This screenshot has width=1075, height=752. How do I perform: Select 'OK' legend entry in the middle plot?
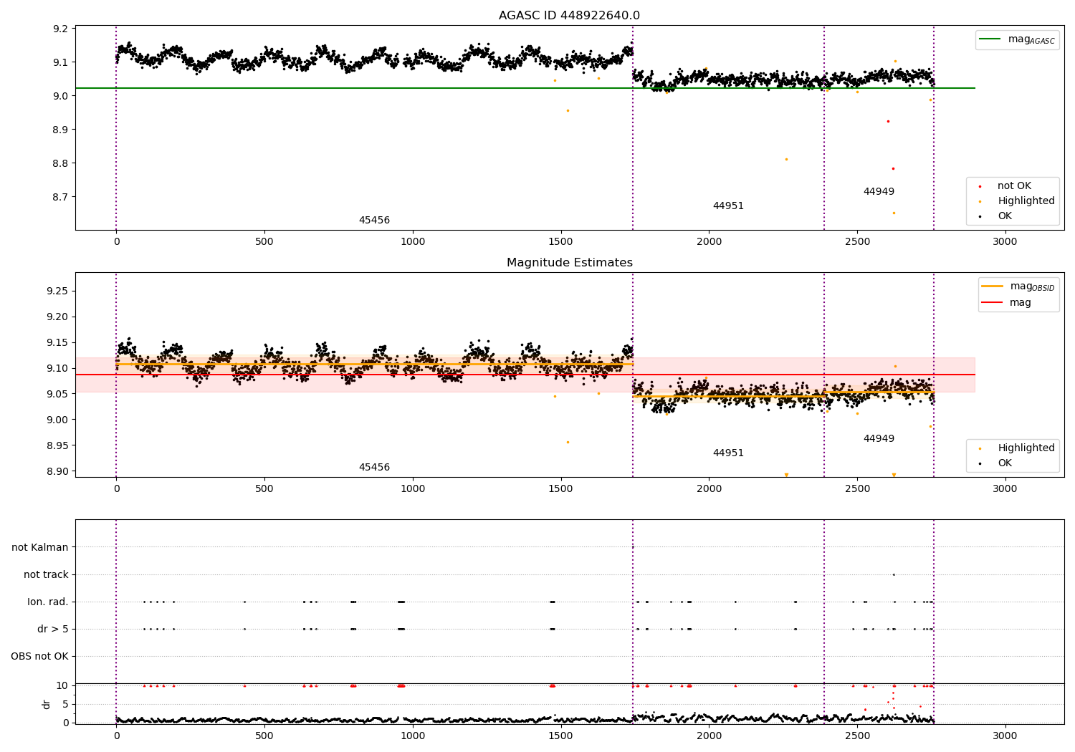click(1005, 463)
